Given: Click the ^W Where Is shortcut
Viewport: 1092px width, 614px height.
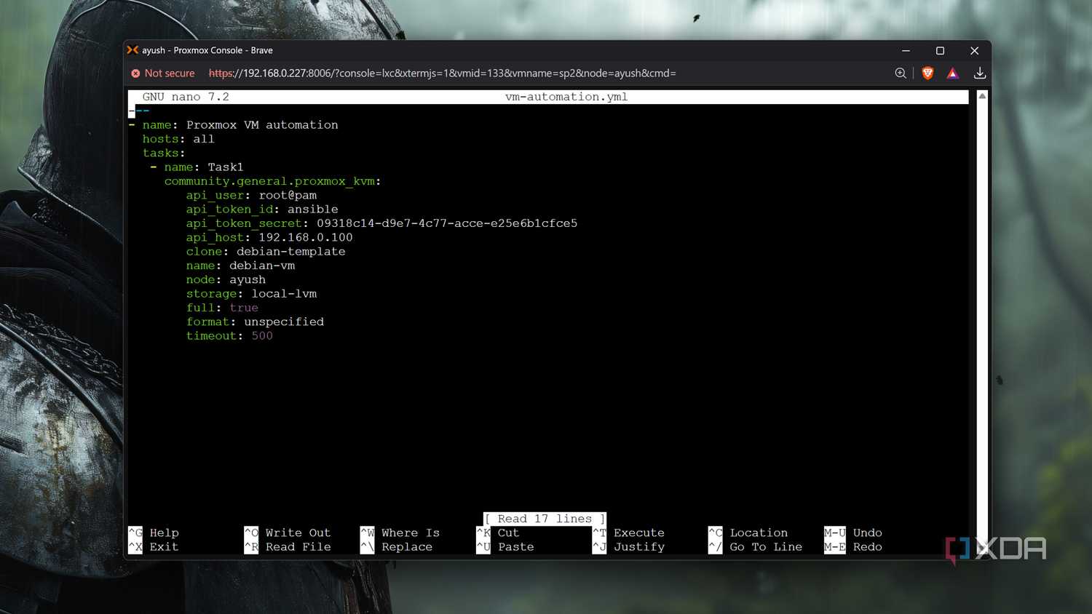Looking at the screenshot, I should [x=400, y=533].
